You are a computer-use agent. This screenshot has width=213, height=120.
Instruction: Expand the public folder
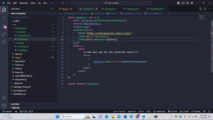32,21
